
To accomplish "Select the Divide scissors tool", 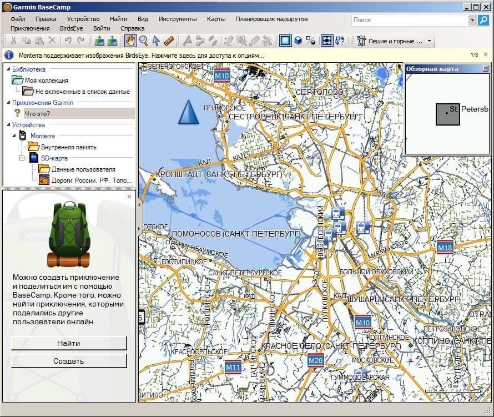I will click(267, 41).
